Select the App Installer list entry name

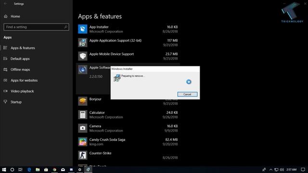tap(99, 27)
